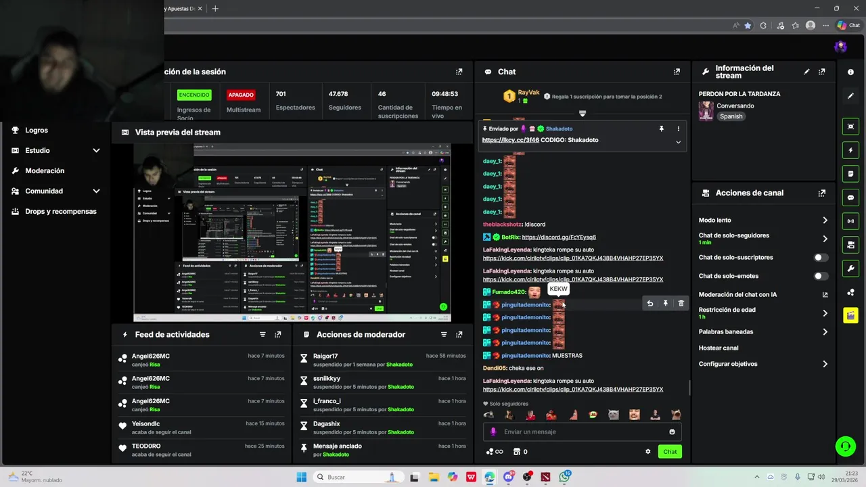
Task: Pop out the Vista previa del stream panel
Action: pos(459,132)
